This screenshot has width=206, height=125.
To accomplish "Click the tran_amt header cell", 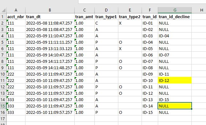I will click(x=85, y=17).
